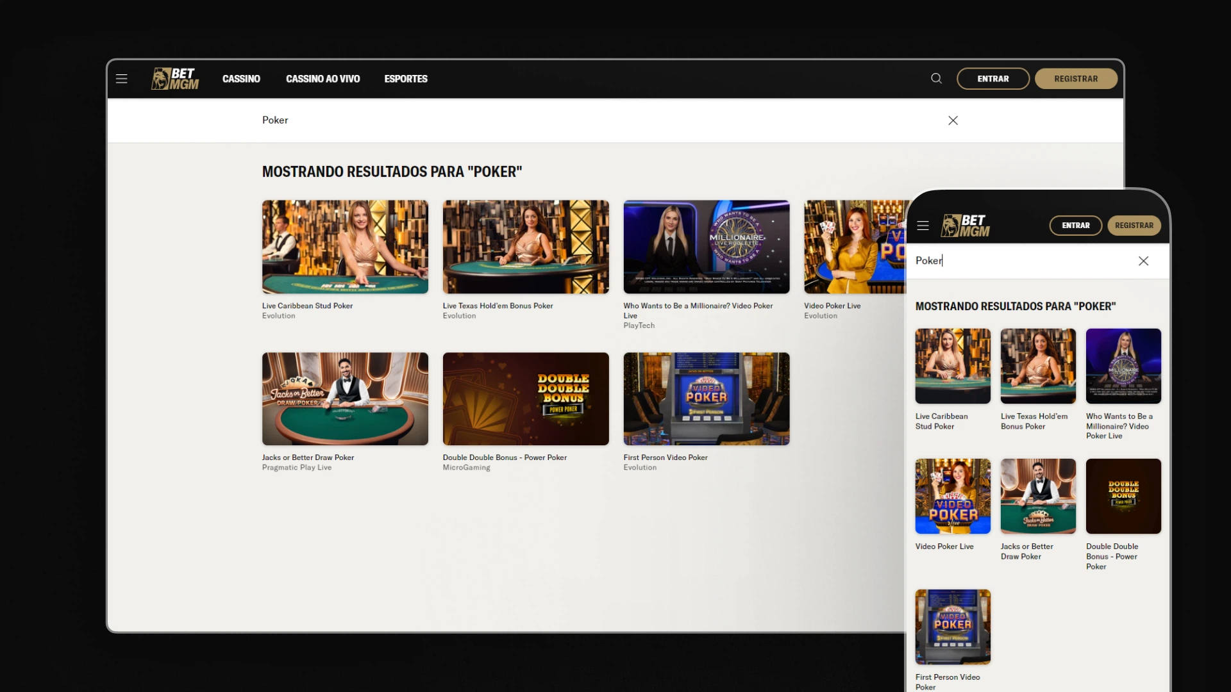Click 'PlayTech' provider text
Screen dimensions: 1231x692
639,325
